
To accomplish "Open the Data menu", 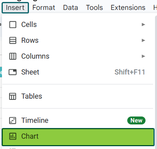I will [x=71, y=8].
